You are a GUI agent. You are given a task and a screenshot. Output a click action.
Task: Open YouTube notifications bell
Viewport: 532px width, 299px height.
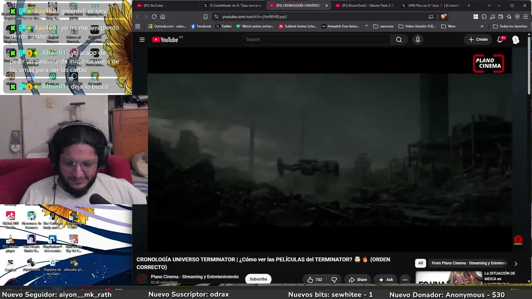500,39
